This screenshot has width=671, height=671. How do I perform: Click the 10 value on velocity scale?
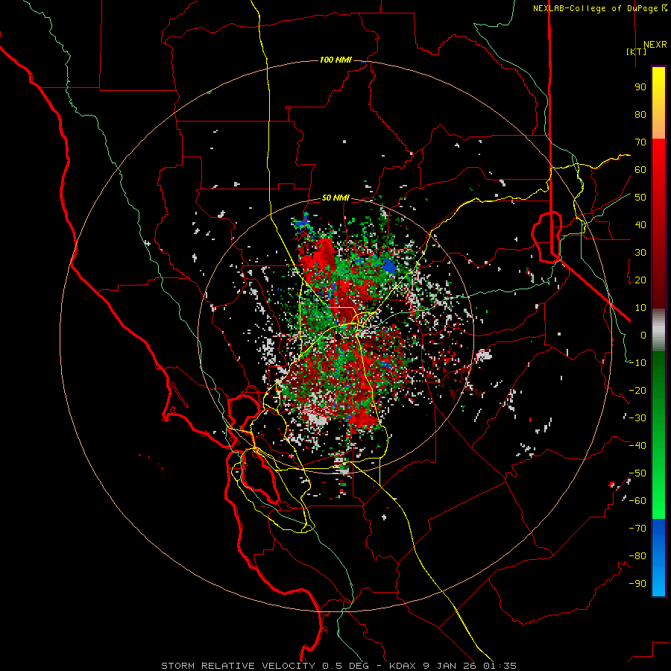pos(640,308)
